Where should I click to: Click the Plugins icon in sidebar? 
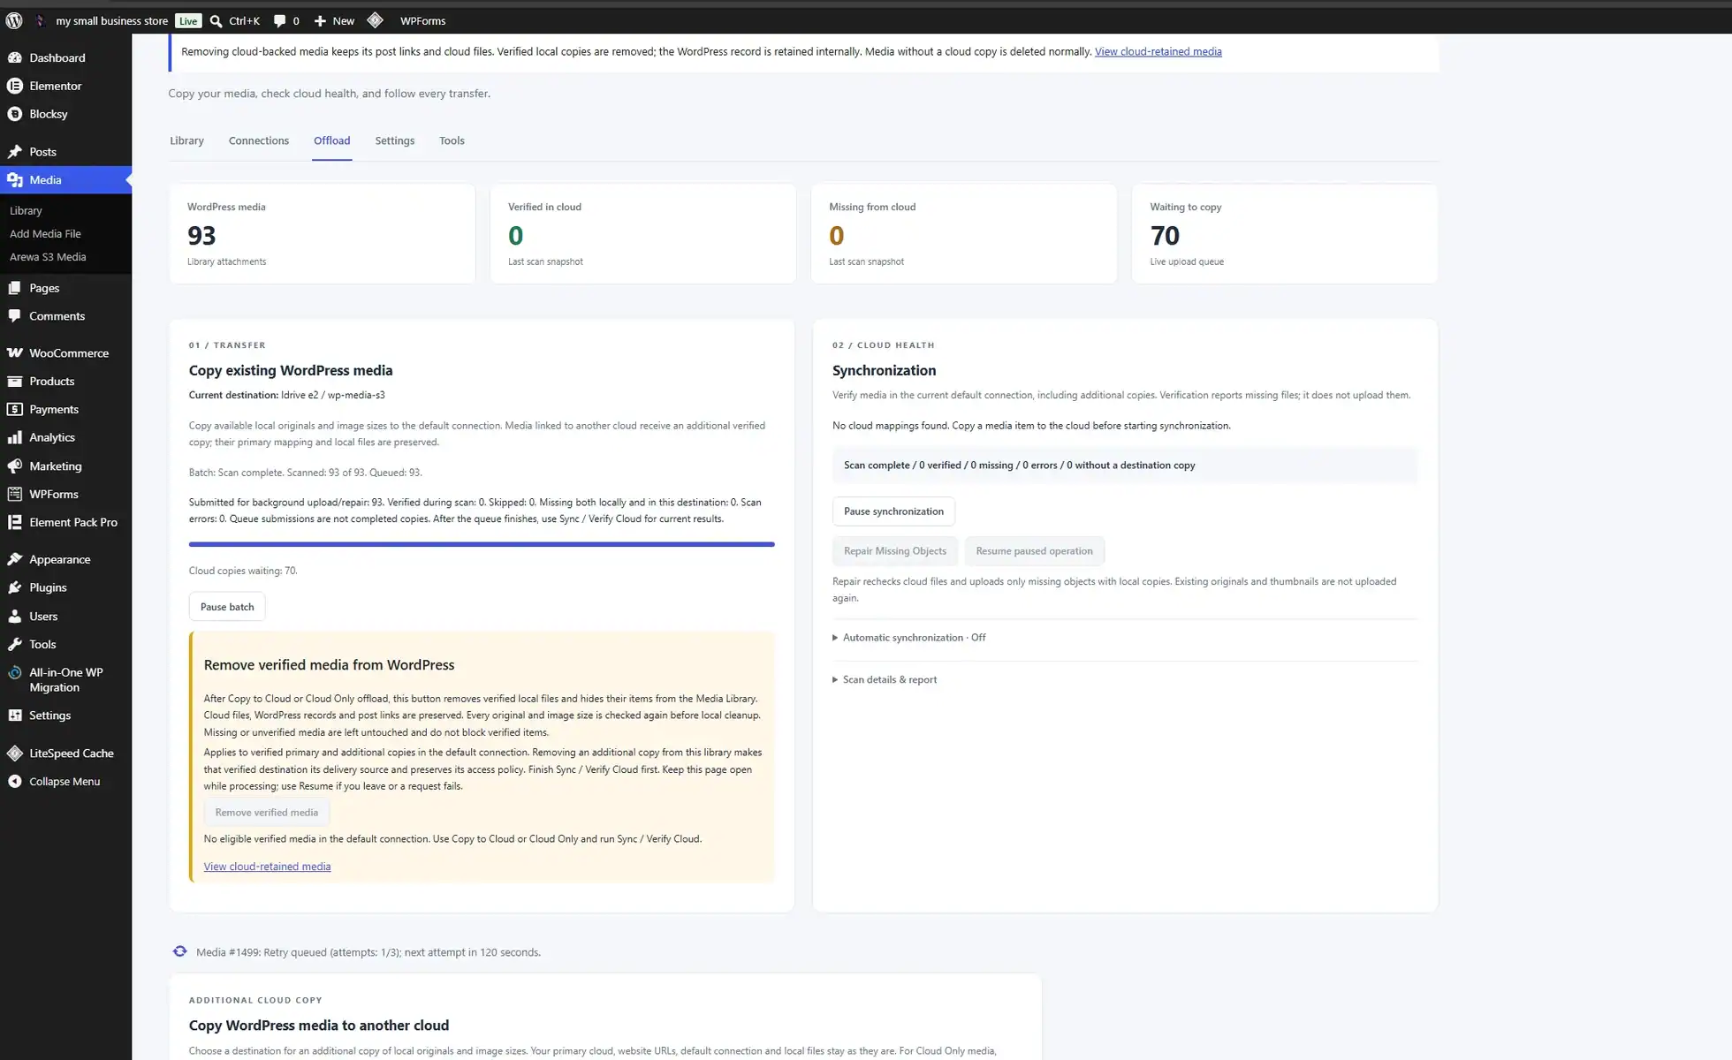(x=15, y=587)
